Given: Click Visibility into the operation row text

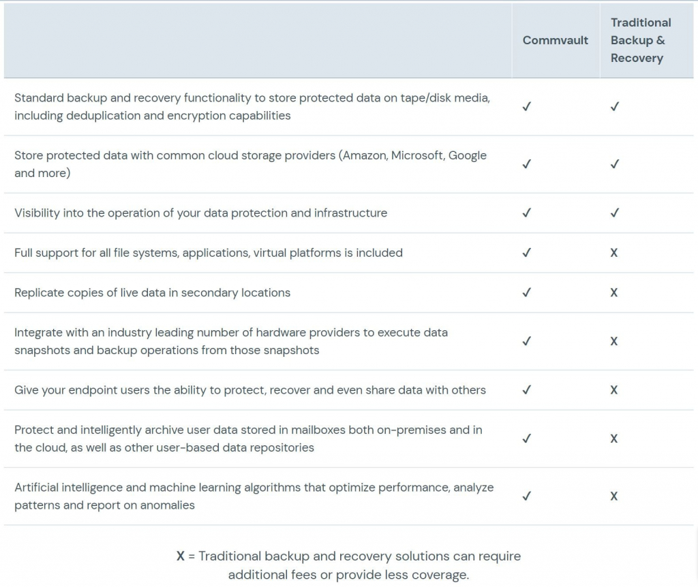Looking at the screenshot, I should tap(201, 213).
